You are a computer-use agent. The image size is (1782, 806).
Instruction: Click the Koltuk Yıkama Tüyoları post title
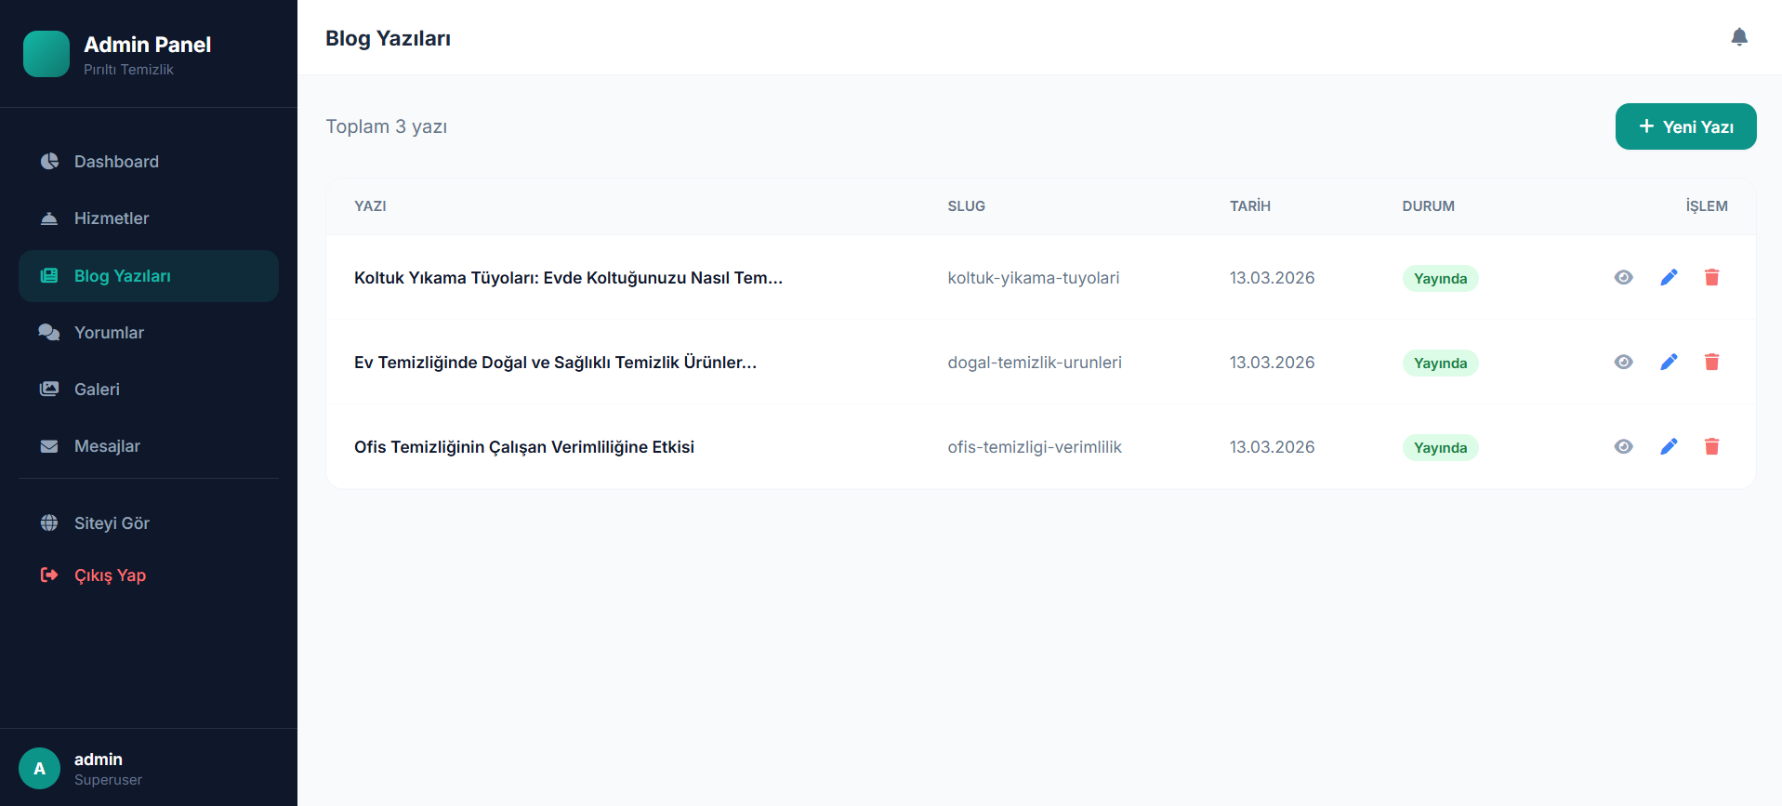coord(568,278)
